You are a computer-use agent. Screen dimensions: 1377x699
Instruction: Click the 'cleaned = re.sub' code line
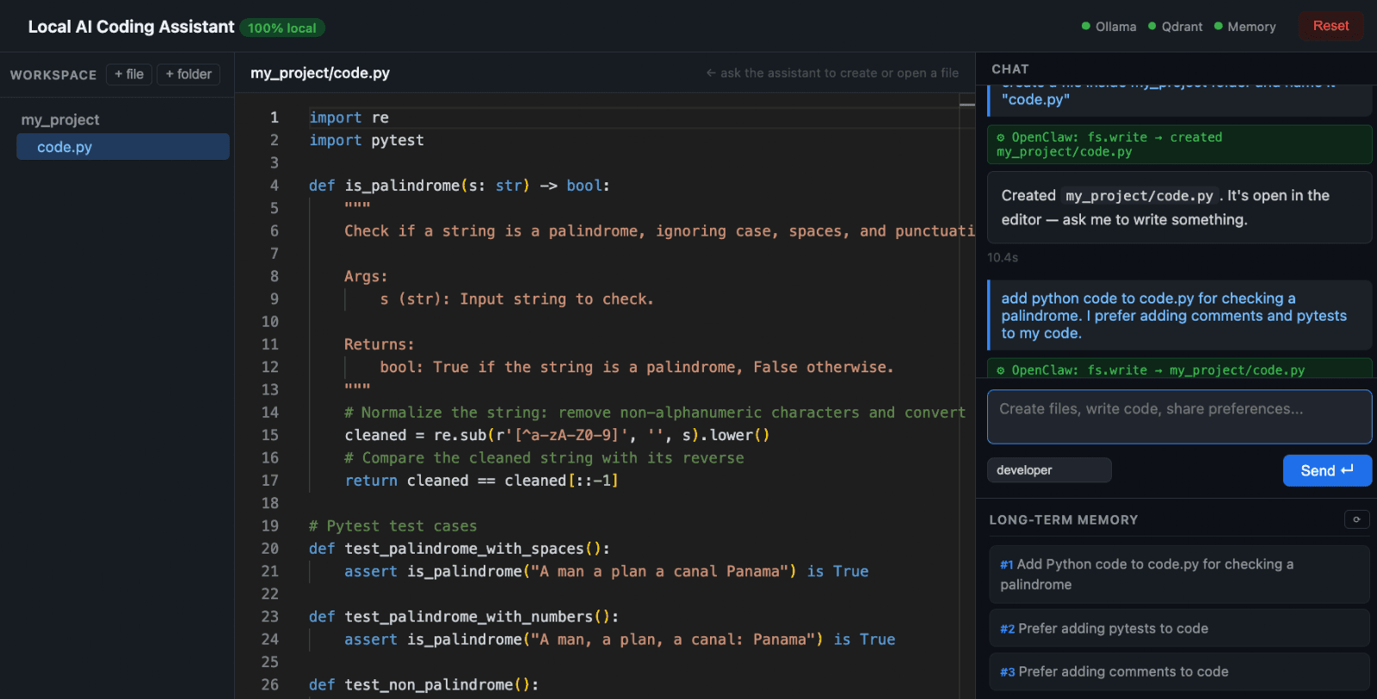[x=557, y=435]
